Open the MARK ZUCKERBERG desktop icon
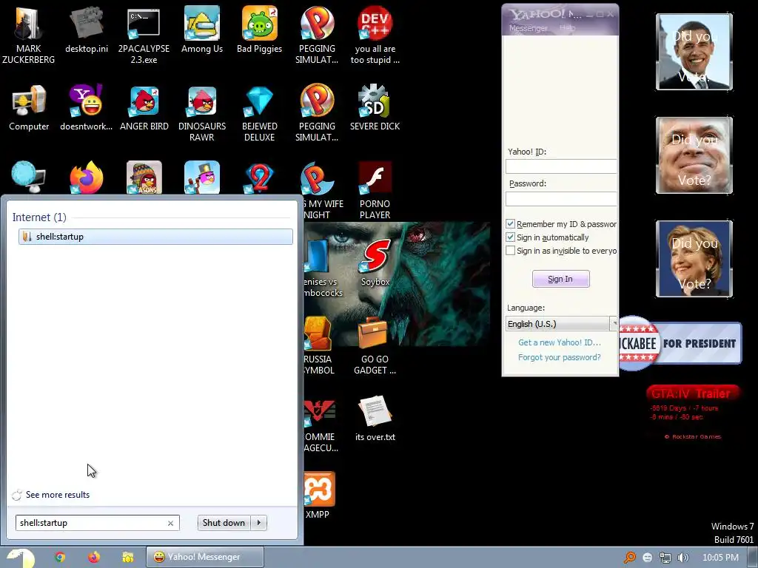The image size is (758, 568). click(x=29, y=35)
